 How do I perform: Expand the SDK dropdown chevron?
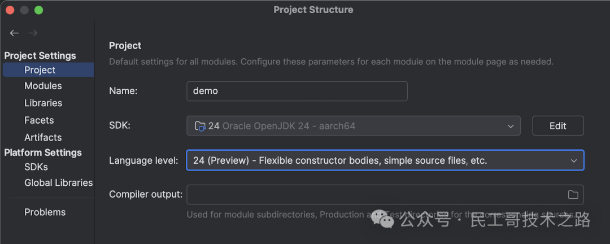pos(511,126)
